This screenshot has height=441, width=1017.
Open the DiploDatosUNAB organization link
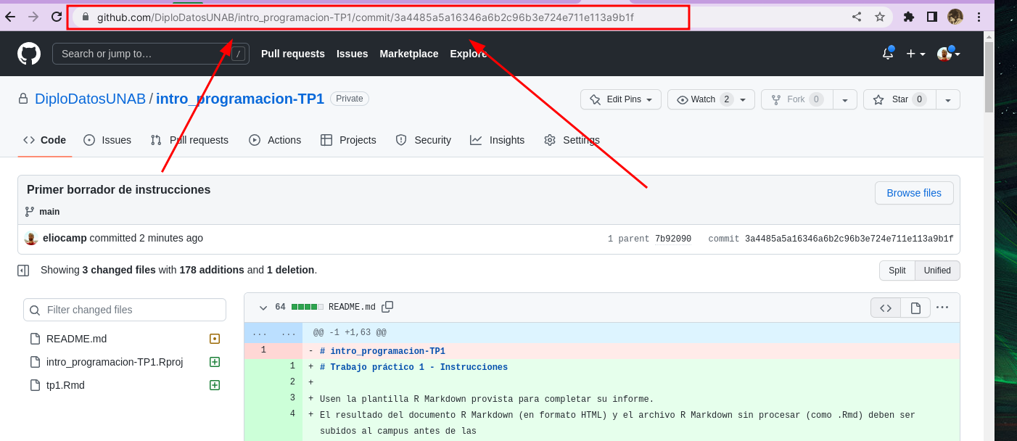point(91,99)
